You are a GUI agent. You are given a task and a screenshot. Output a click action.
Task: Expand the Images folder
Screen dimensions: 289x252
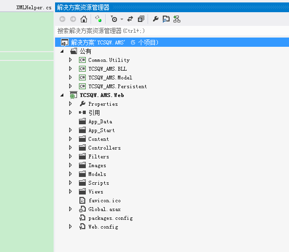(x=70, y=165)
